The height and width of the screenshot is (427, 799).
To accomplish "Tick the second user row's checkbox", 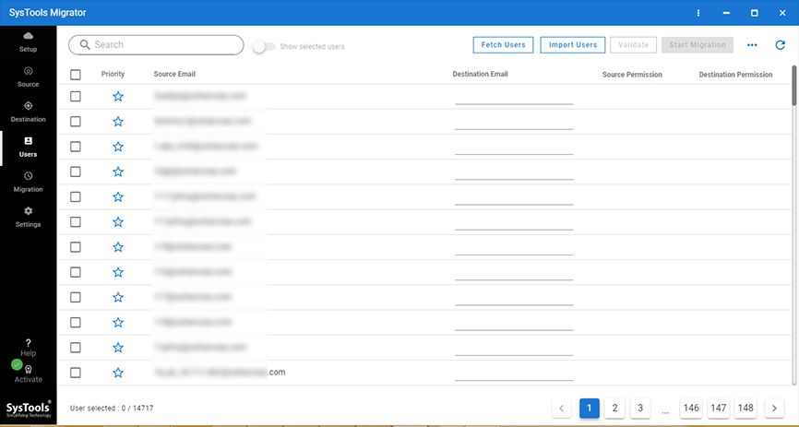I will point(76,121).
